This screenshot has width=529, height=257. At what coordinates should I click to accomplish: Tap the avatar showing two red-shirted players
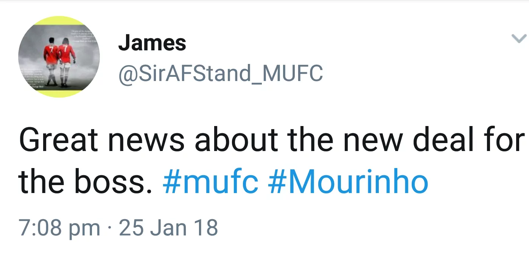pos(59,56)
